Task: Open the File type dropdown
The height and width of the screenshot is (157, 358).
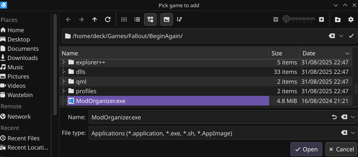Action: coord(353,133)
